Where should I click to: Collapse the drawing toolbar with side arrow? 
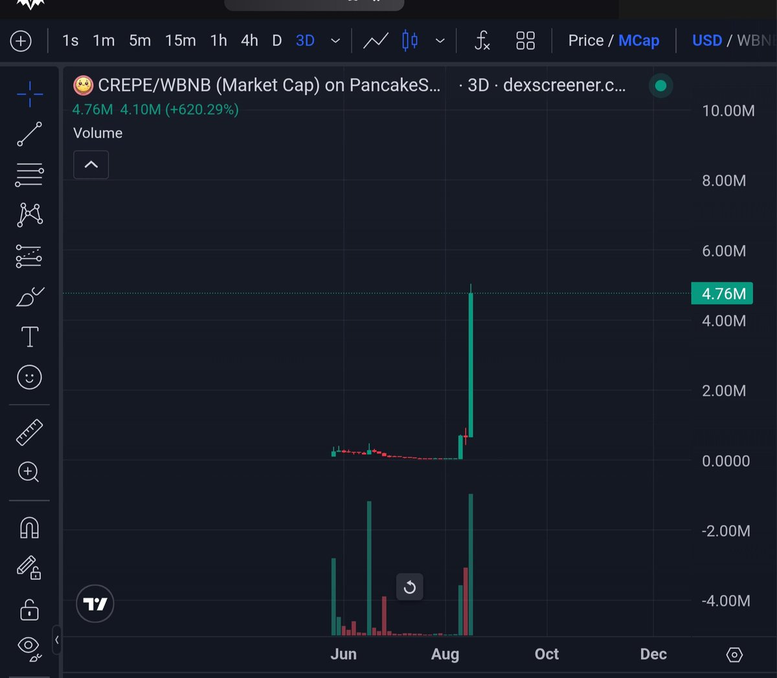57,640
